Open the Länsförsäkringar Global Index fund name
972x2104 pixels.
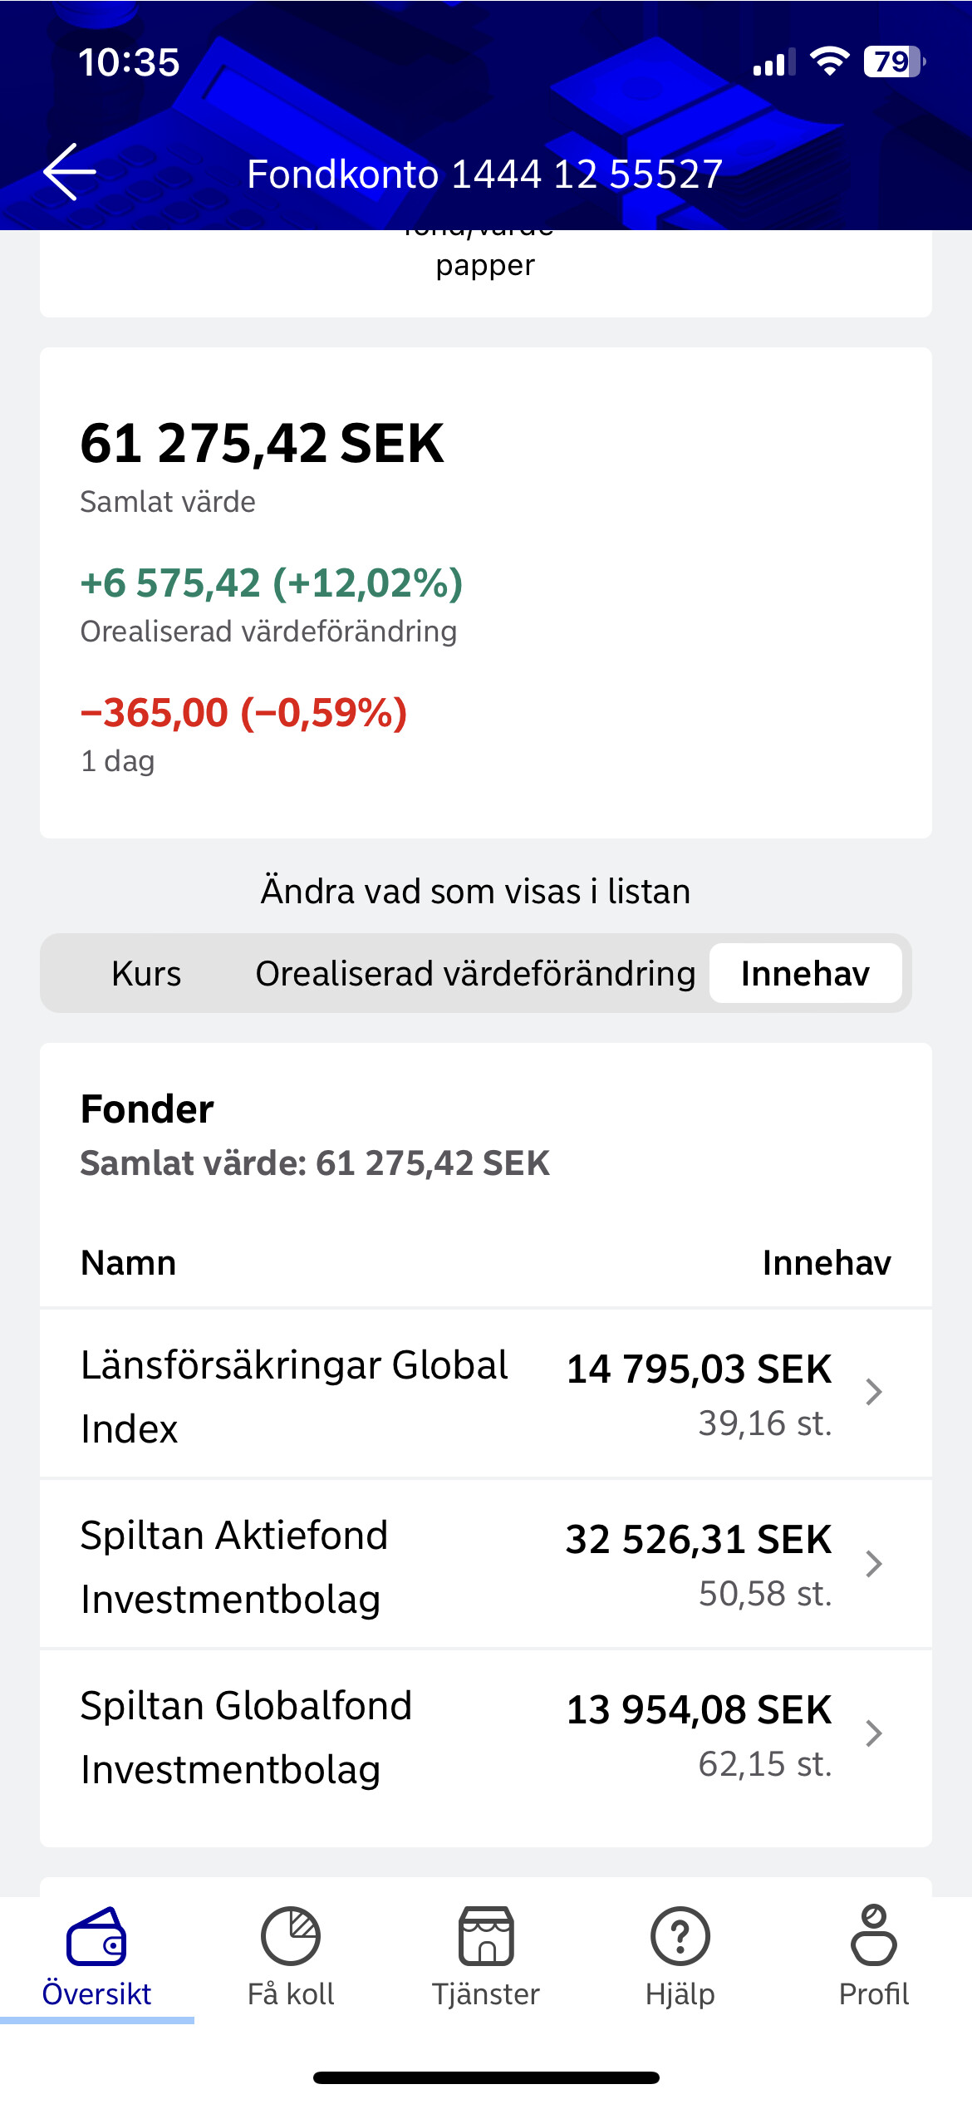(294, 1396)
